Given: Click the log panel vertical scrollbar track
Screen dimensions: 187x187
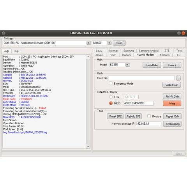Looking at the screenshot, I should 88,102.
